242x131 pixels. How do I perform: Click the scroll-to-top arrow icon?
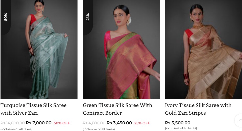tap(240, 120)
